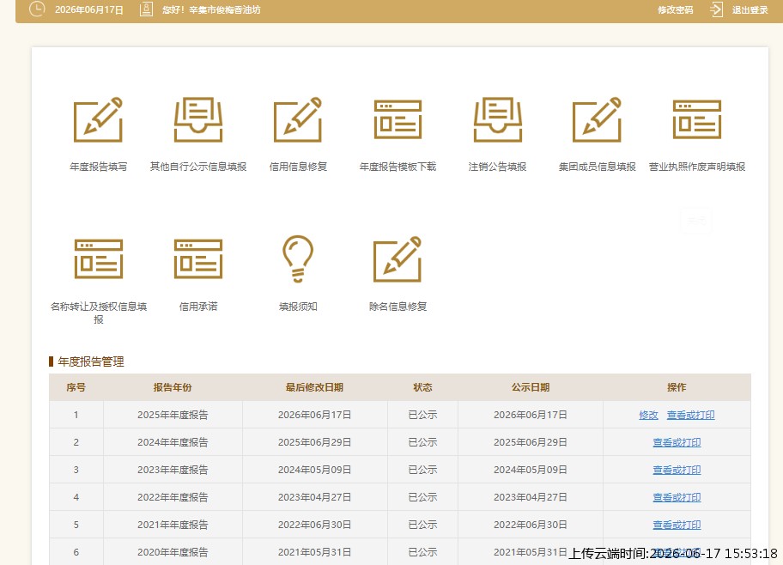The height and width of the screenshot is (565, 783).
Task: Open 营业执照作废声明填报 icon
Action: point(697,120)
